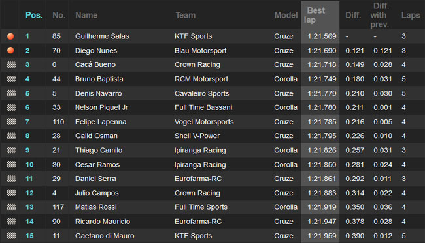Click the checkered flag next to Nelson Piquet Jr

pyautogui.click(x=11, y=107)
